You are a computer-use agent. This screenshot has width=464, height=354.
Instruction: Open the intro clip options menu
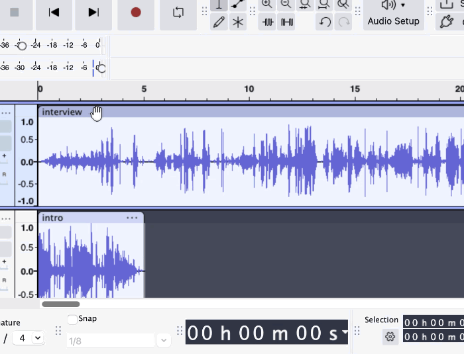132,218
